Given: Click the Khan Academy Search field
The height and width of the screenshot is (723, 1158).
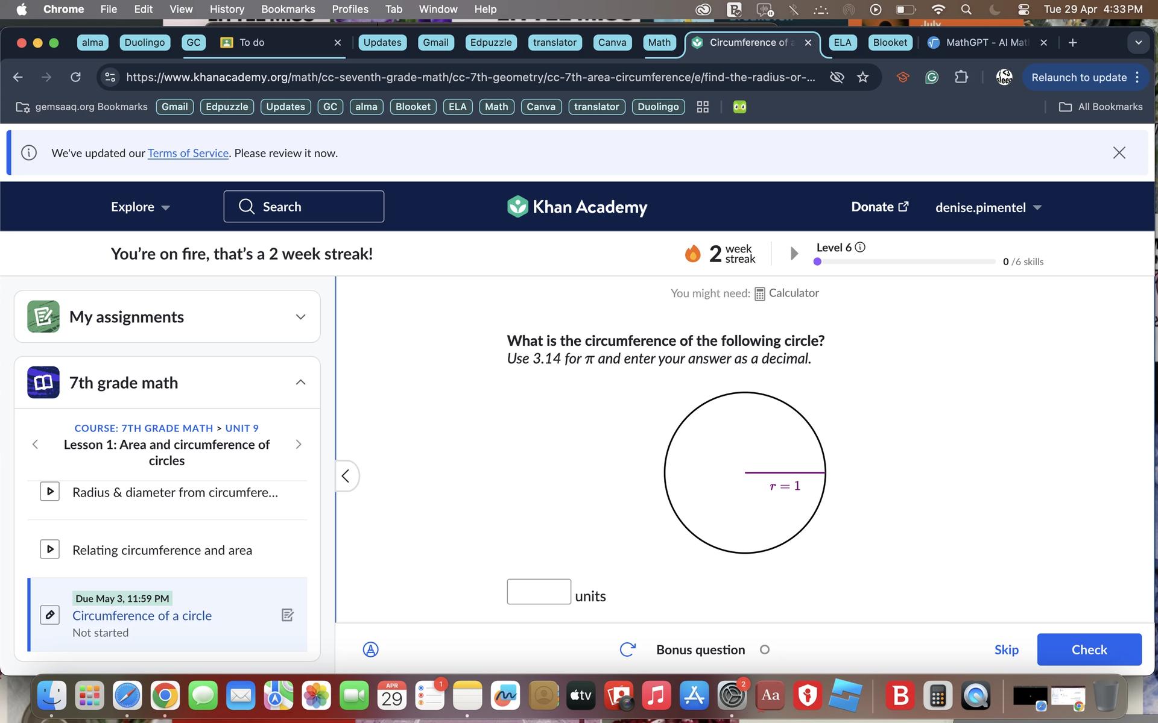Looking at the screenshot, I should click(303, 207).
